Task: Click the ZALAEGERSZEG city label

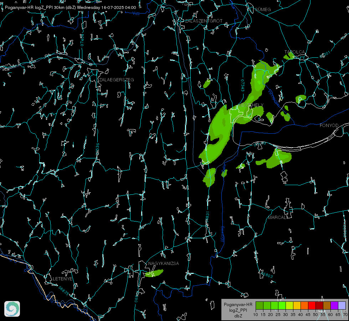Action: click(117, 80)
